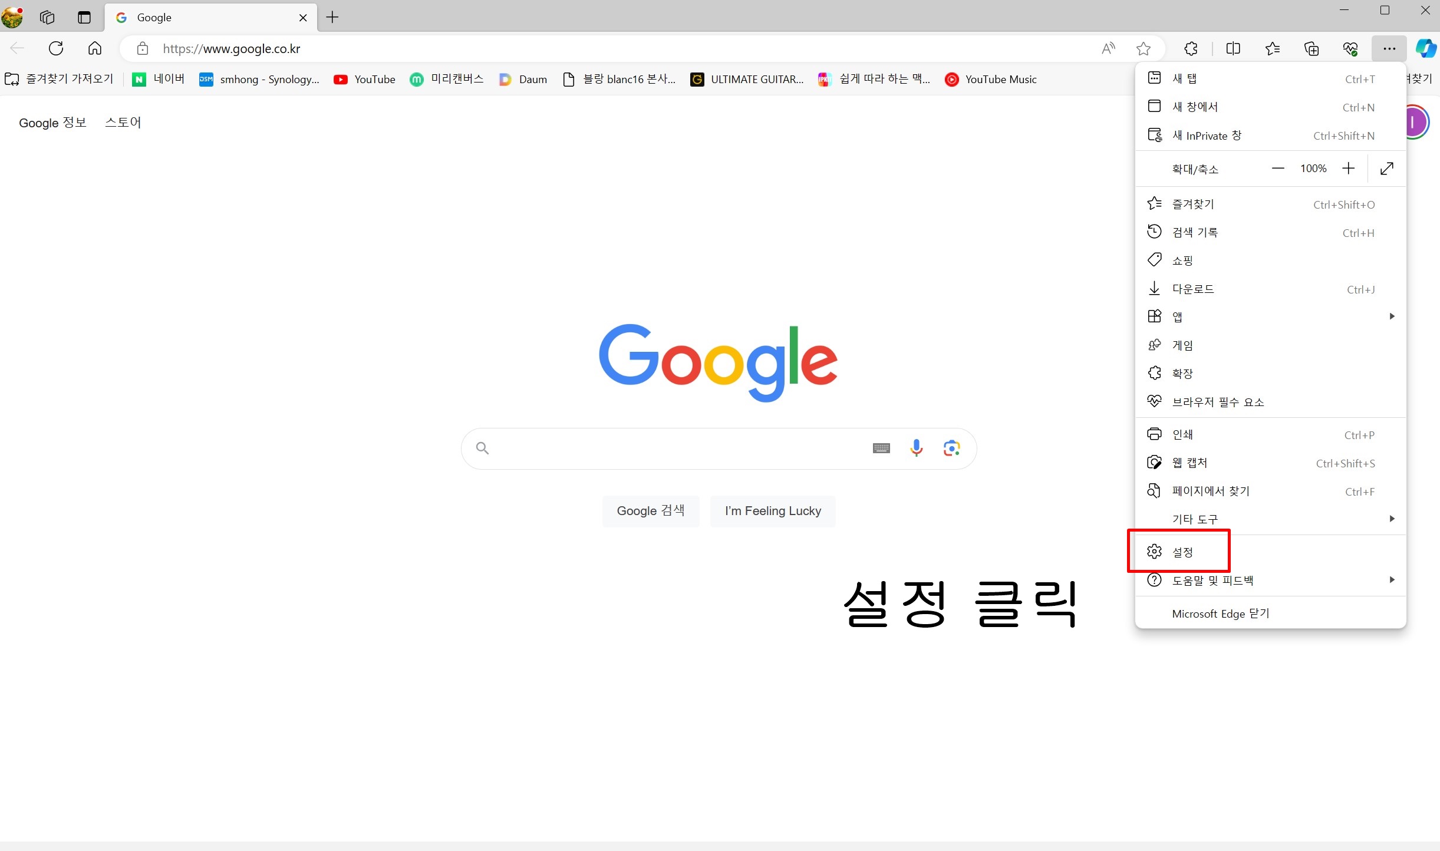Select 새 InPrivate 창 menu item
This screenshot has height=851, width=1440.
pos(1270,136)
